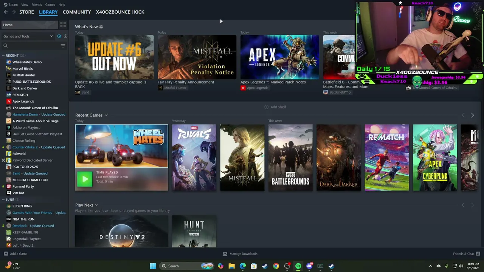
Task: Click the Home button in sidebar
Action: coord(29,25)
